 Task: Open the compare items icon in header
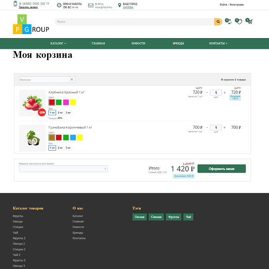[229, 22]
